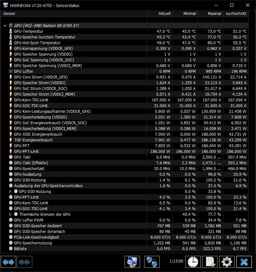Expand Thermische Grenzen der GPU group
The image size is (256, 272).
coord(10,214)
